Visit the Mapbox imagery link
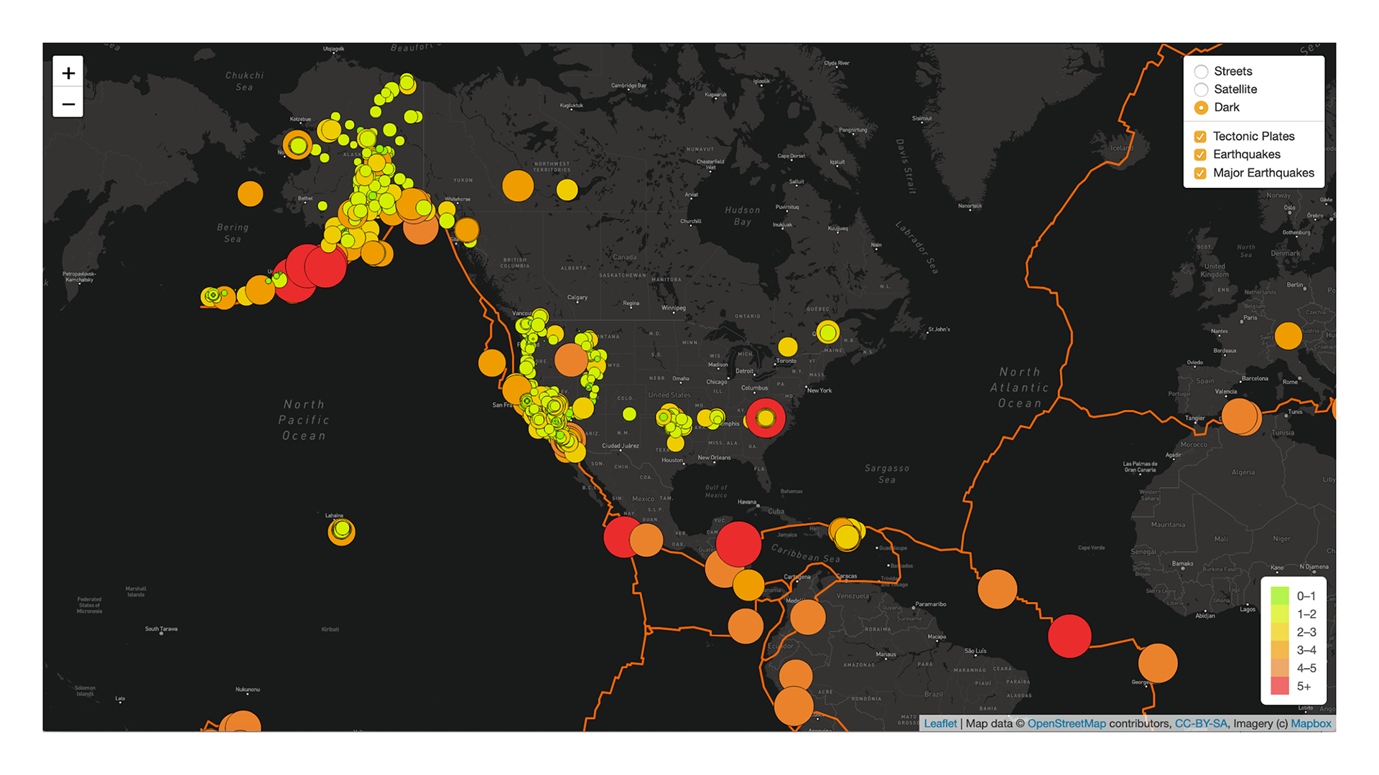This screenshot has height=775, width=1379. [x=1310, y=723]
